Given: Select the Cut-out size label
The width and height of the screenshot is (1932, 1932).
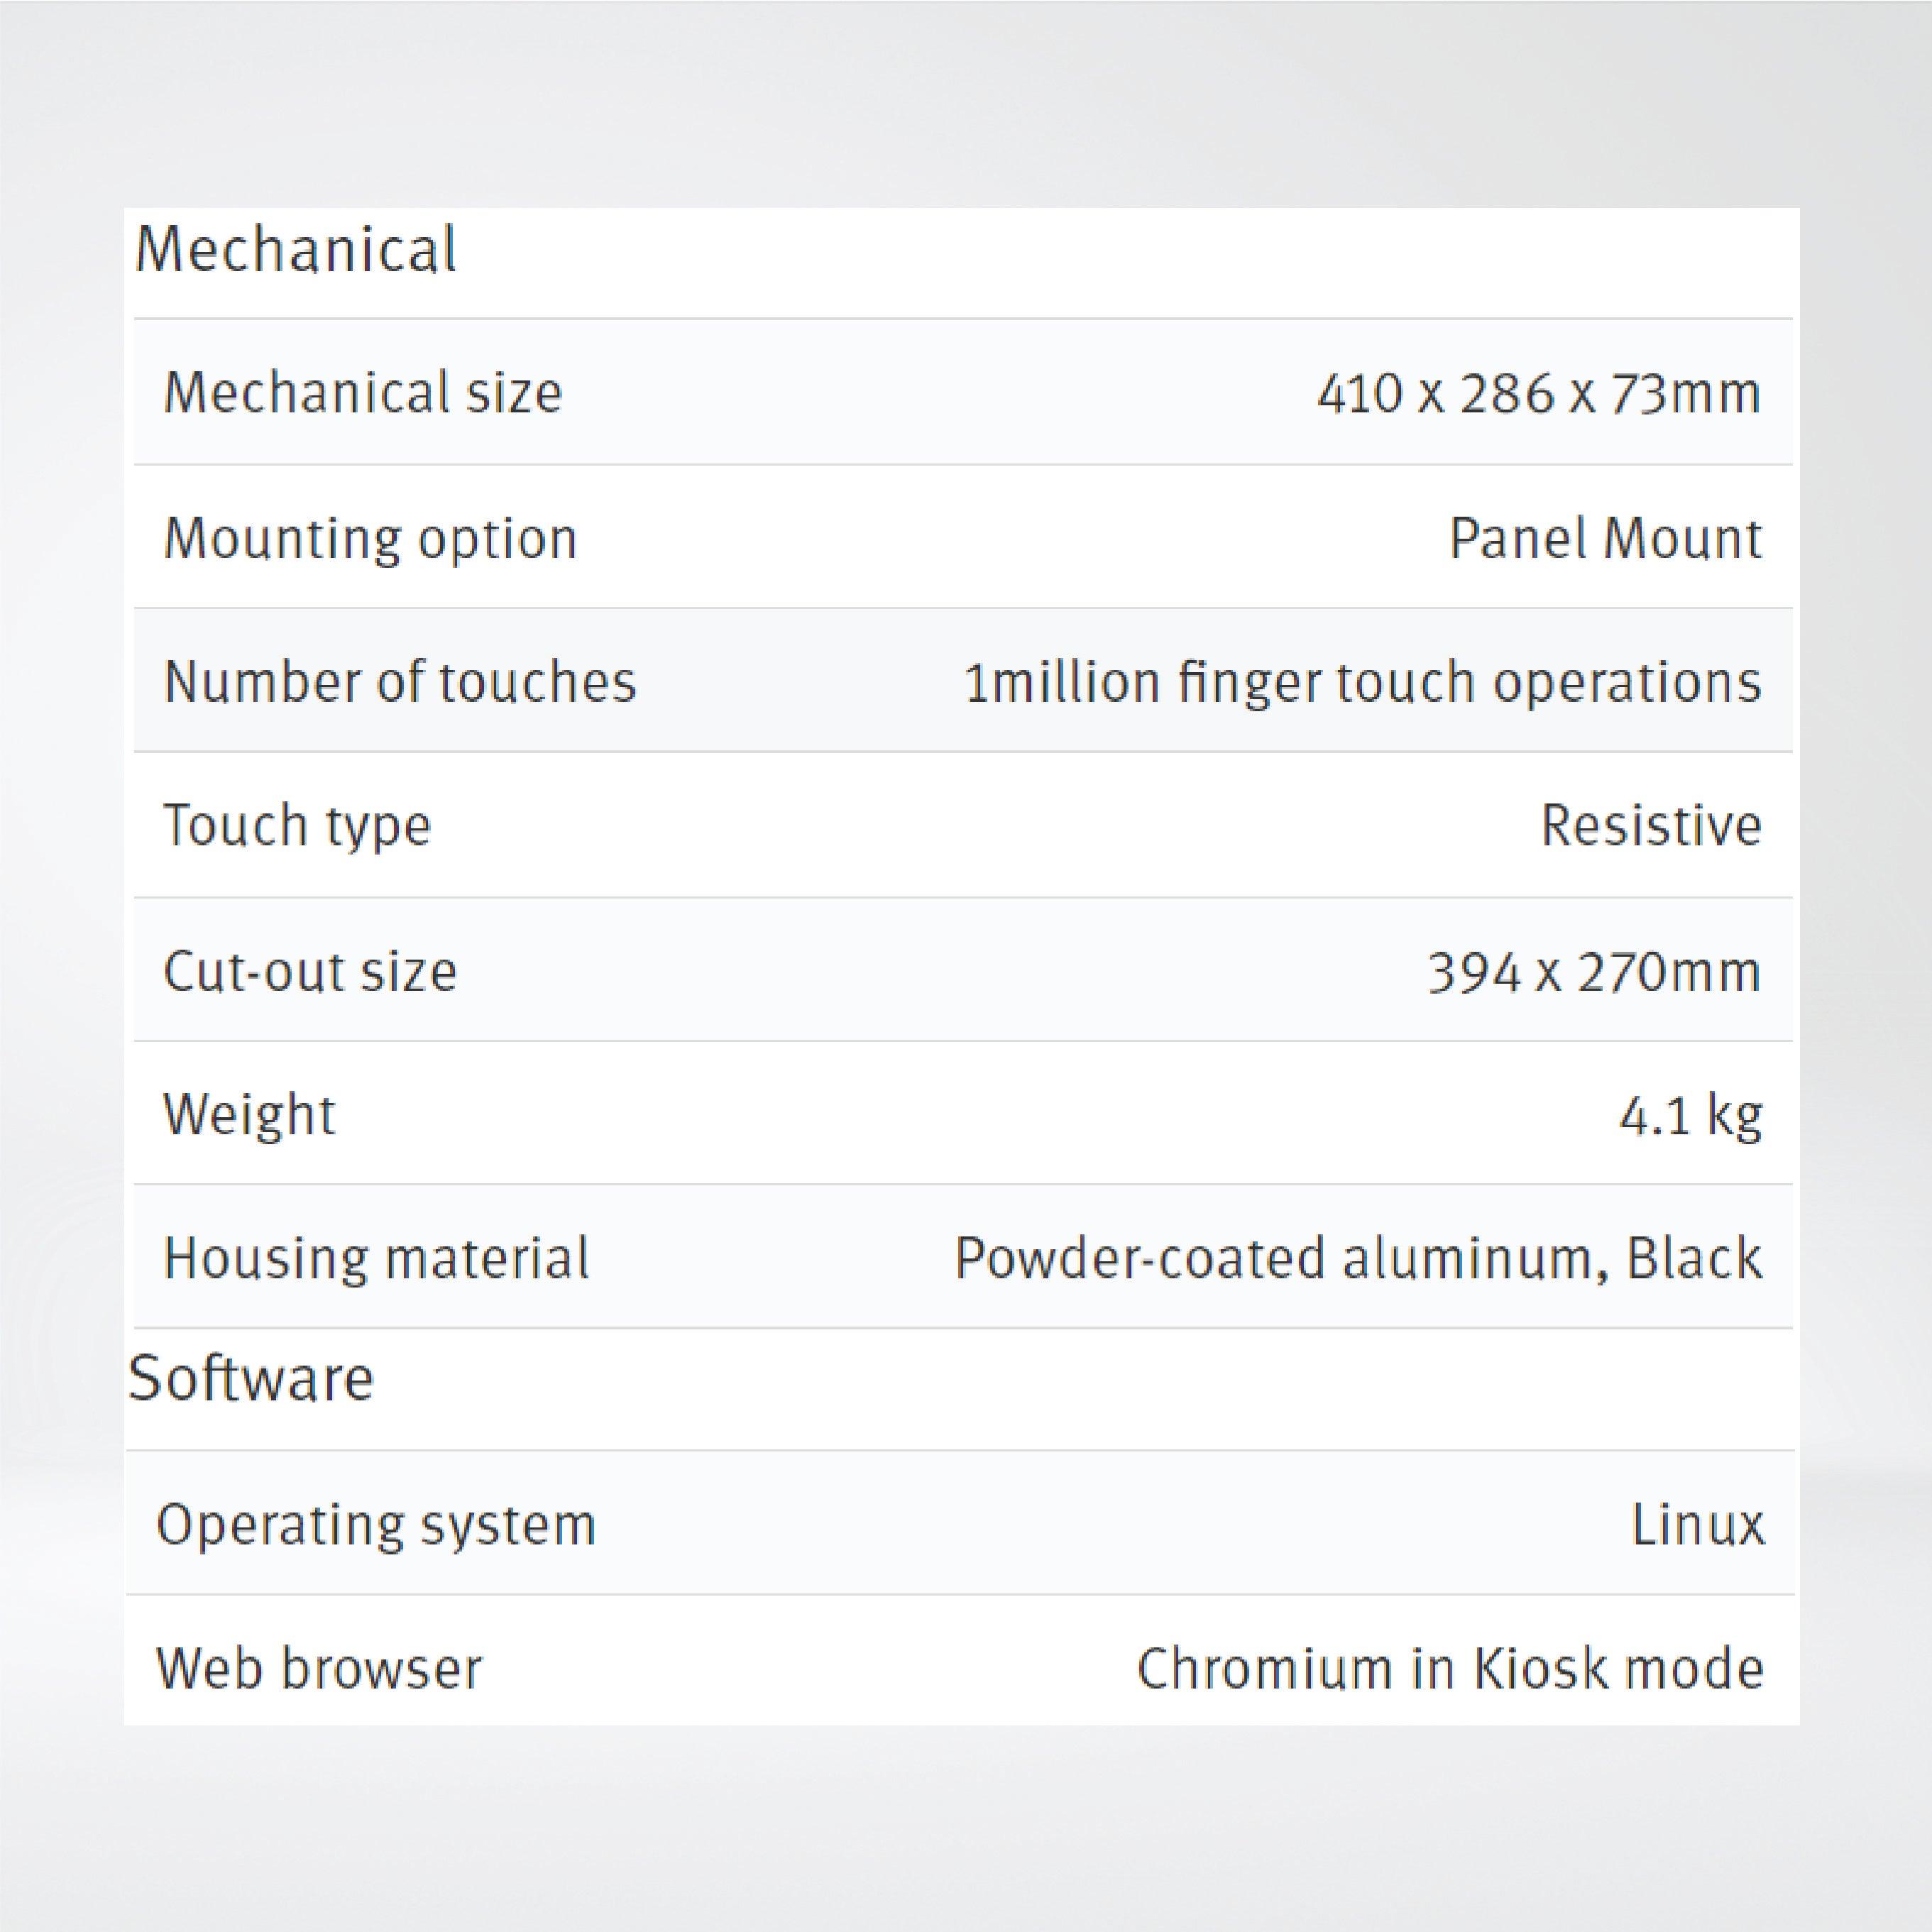Looking at the screenshot, I should (310, 971).
